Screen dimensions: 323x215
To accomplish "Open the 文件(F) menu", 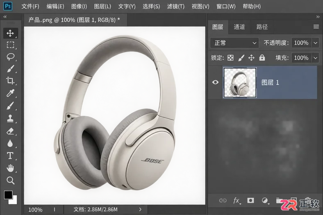I will coord(30,7).
